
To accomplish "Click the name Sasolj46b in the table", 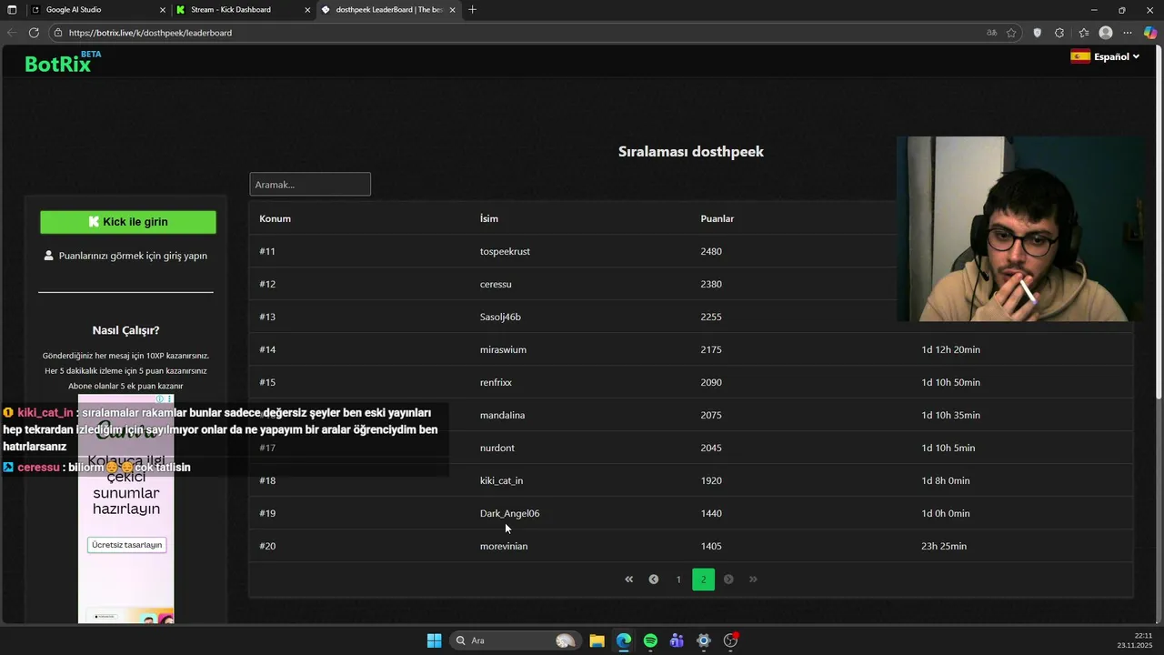I will 500,317.
